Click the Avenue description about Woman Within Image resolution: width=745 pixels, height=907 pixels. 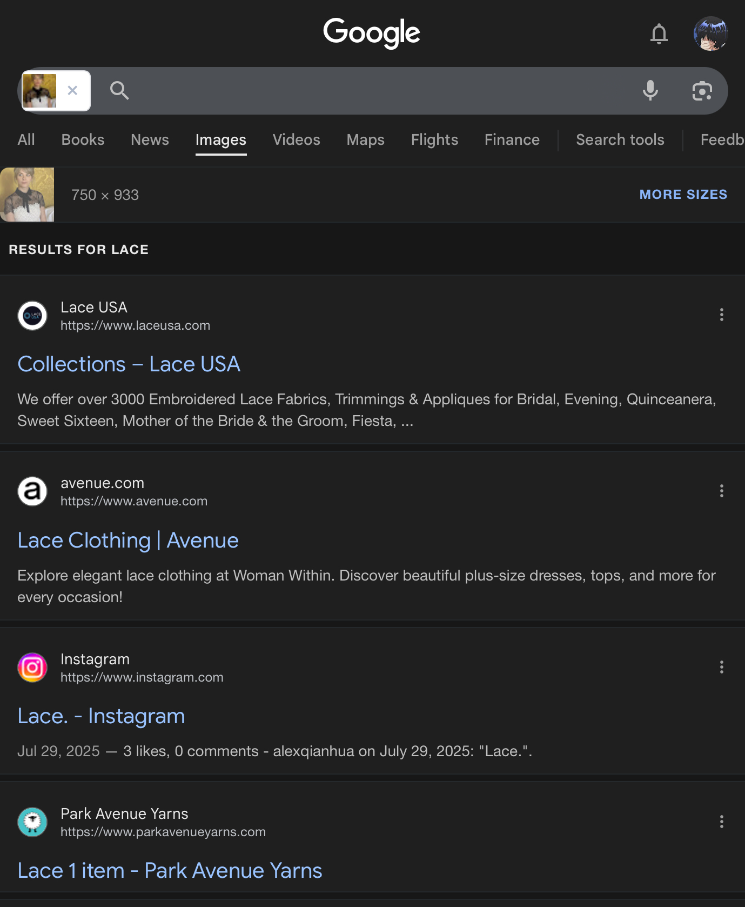(367, 586)
